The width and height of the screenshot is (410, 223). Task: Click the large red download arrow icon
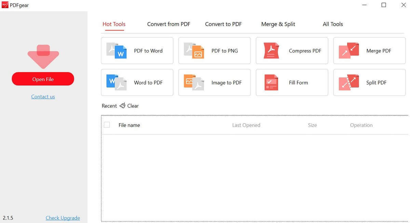point(43,57)
